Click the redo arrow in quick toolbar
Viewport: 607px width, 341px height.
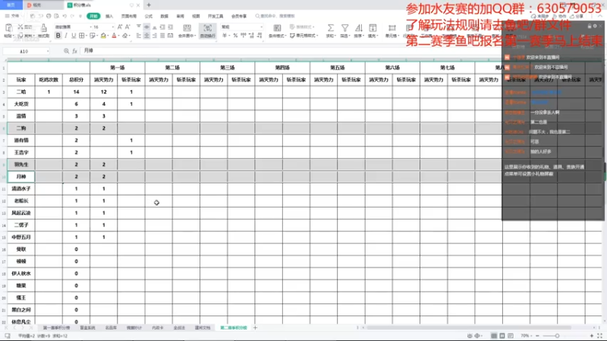pyautogui.click(x=72, y=16)
